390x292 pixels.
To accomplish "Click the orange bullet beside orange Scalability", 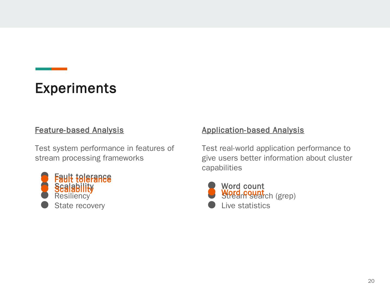I will point(45,189).
